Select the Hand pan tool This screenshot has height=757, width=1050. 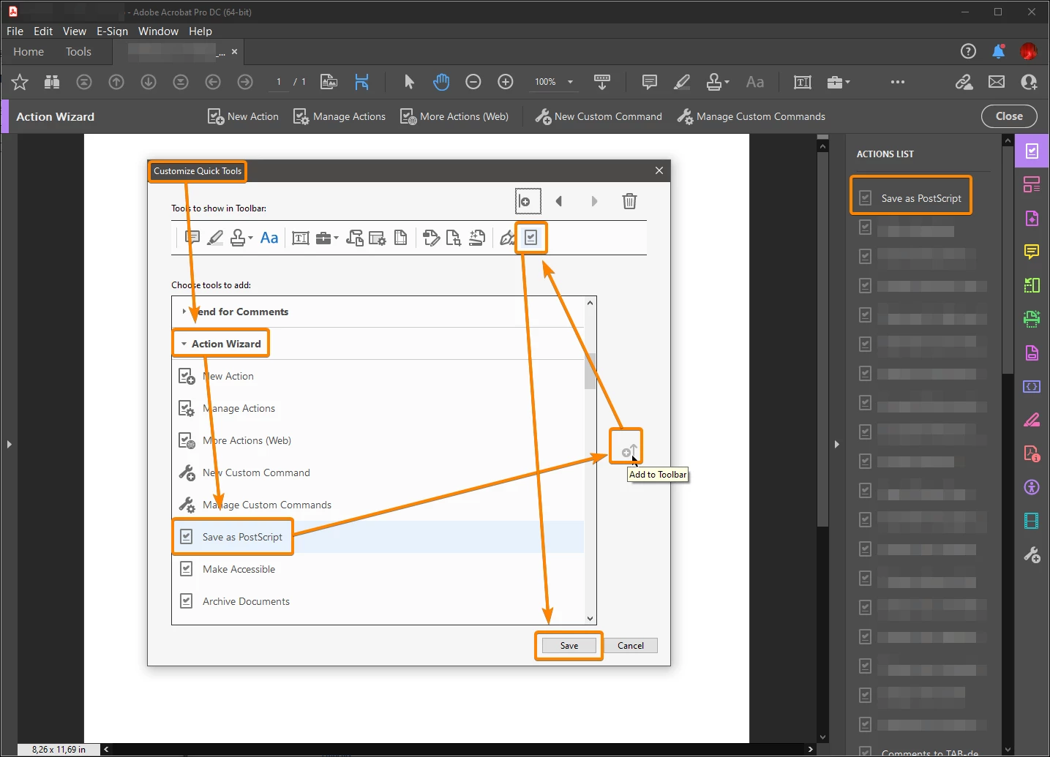[x=441, y=82]
